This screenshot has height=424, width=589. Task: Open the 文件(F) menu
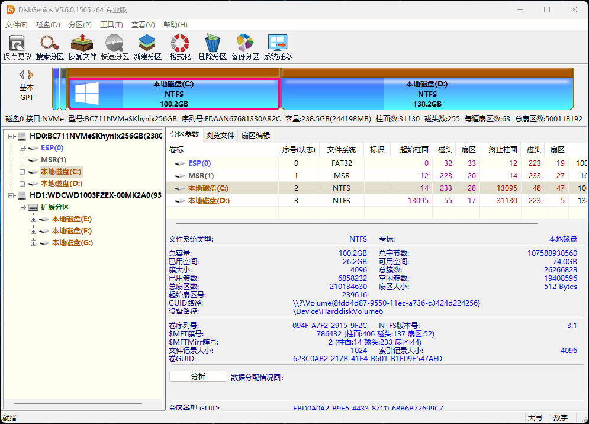click(x=16, y=25)
